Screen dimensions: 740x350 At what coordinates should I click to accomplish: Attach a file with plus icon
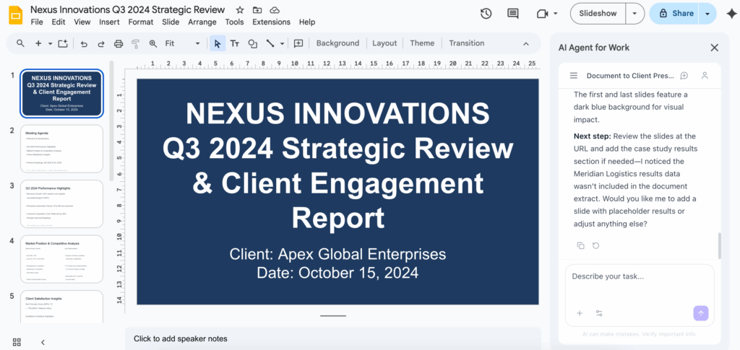(x=580, y=313)
